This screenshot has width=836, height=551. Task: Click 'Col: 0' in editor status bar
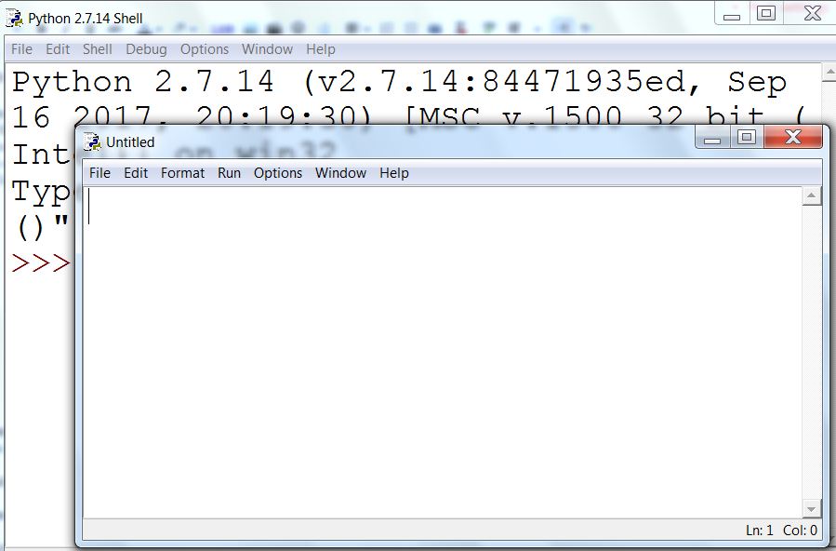pyautogui.click(x=800, y=531)
